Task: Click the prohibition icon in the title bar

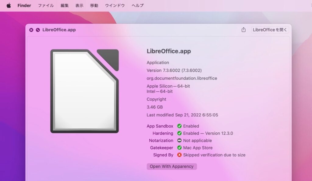Action: pos(38,30)
